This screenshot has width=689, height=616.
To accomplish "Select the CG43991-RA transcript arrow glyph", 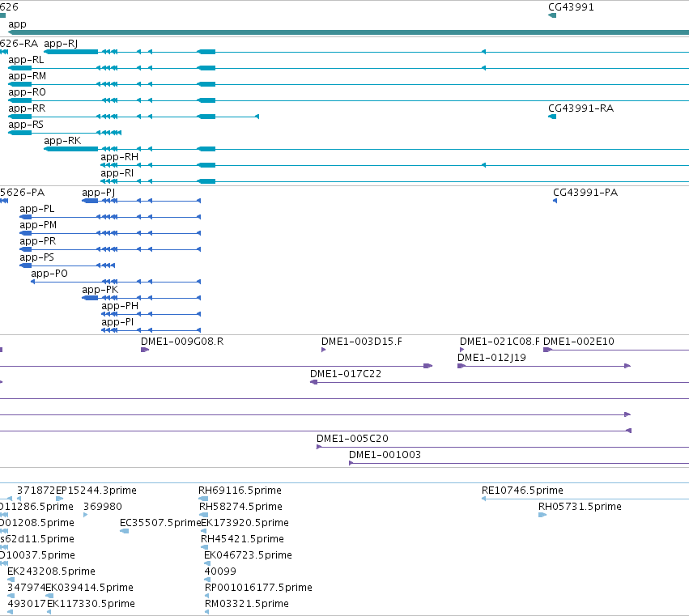I will click(552, 117).
